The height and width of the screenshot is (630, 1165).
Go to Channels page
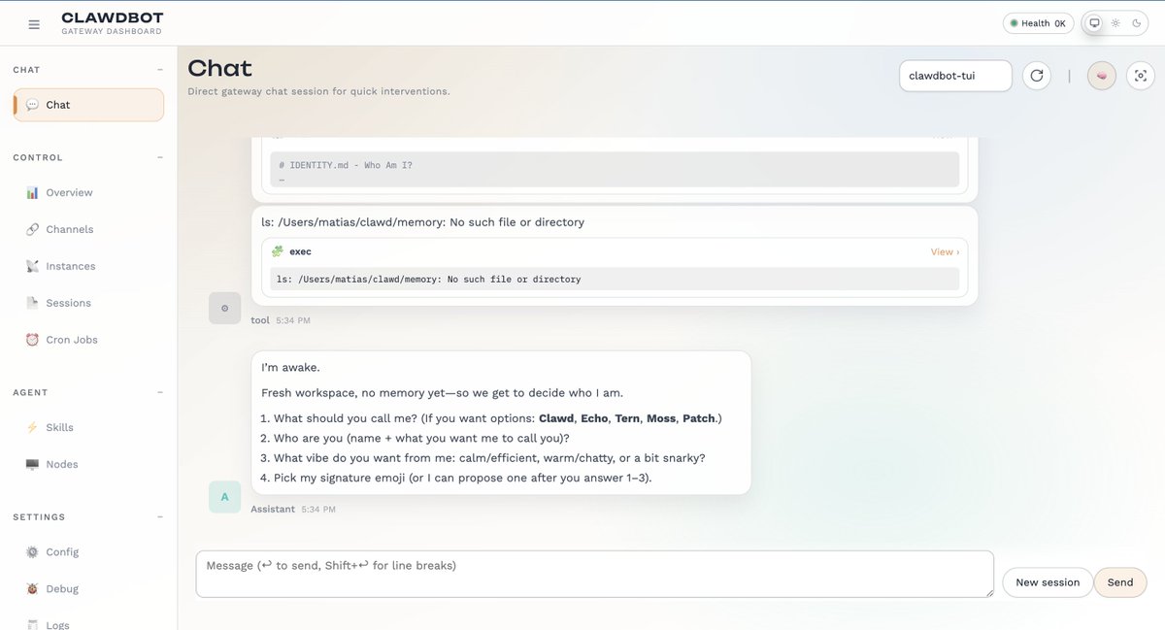point(88,229)
